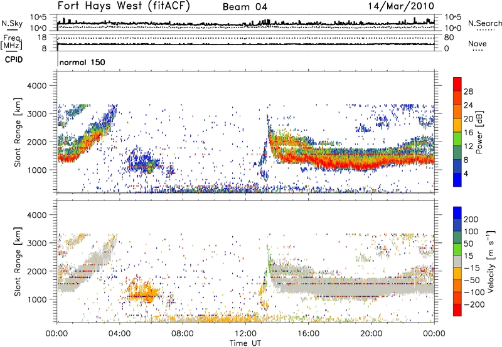Click the '16:00' time tick label
Viewport: 502px width, 347px height.
point(308,334)
